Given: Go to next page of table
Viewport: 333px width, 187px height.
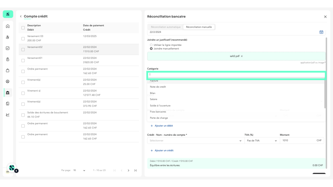Looking at the screenshot, I should point(128,171).
